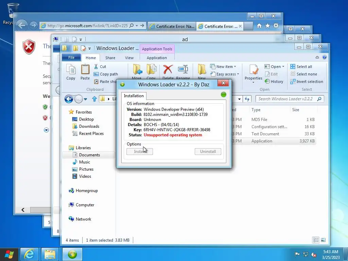The width and height of the screenshot is (348, 261).
Task: Click Cut in the Clipboard group
Action: pos(100,67)
